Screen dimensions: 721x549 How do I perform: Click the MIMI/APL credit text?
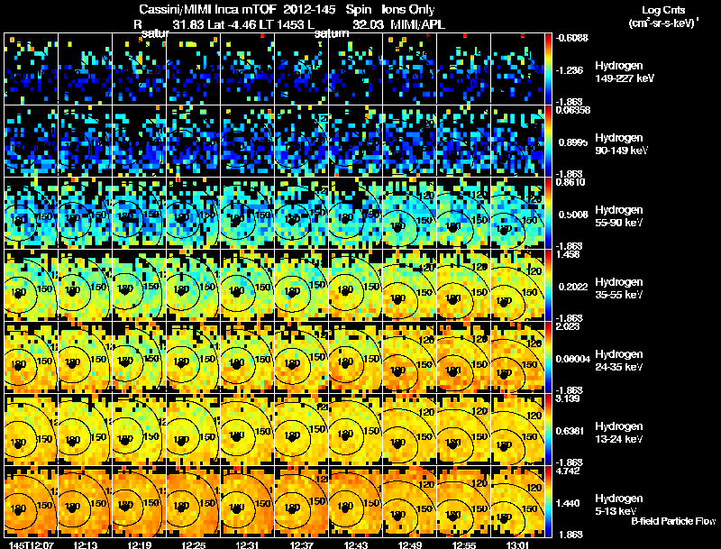point(417,24)
